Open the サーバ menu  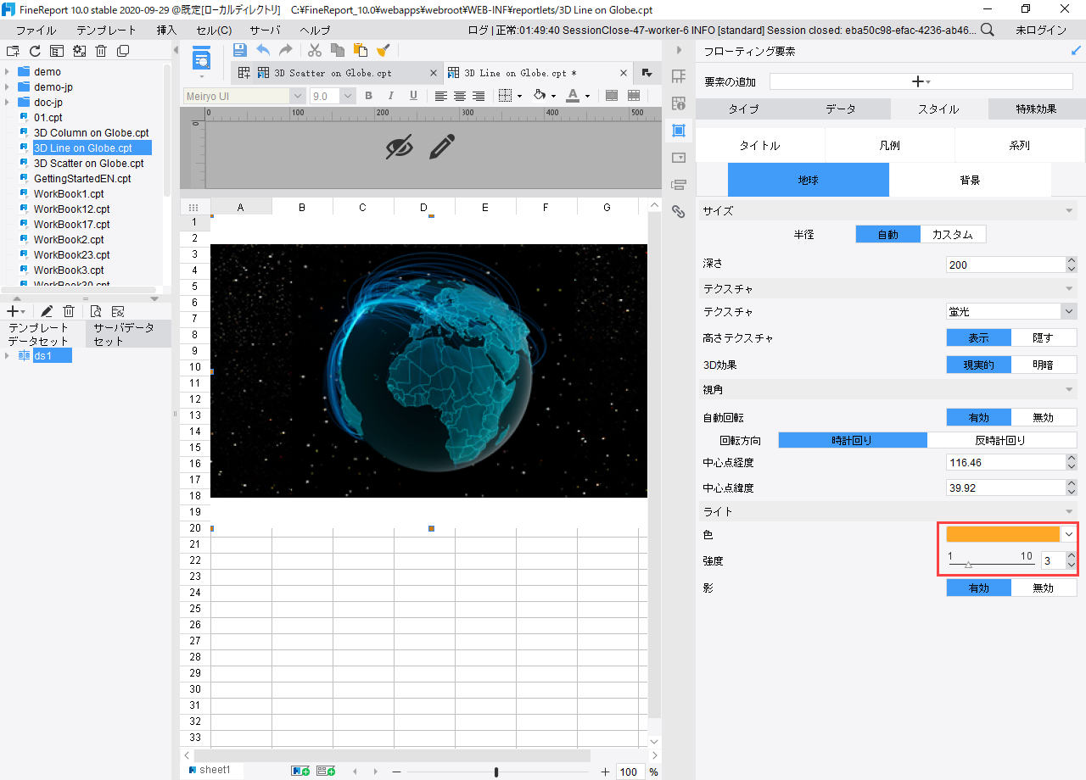tap(265, 30)
